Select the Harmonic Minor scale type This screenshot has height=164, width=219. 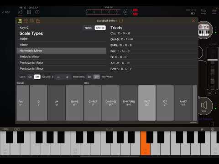(61, 51)
